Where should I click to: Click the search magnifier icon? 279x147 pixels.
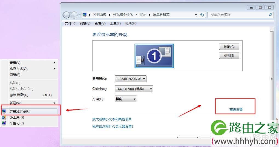tap(270, 15)
